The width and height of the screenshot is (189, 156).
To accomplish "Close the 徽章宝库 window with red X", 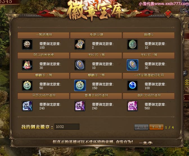I will (x=168, y=13).
